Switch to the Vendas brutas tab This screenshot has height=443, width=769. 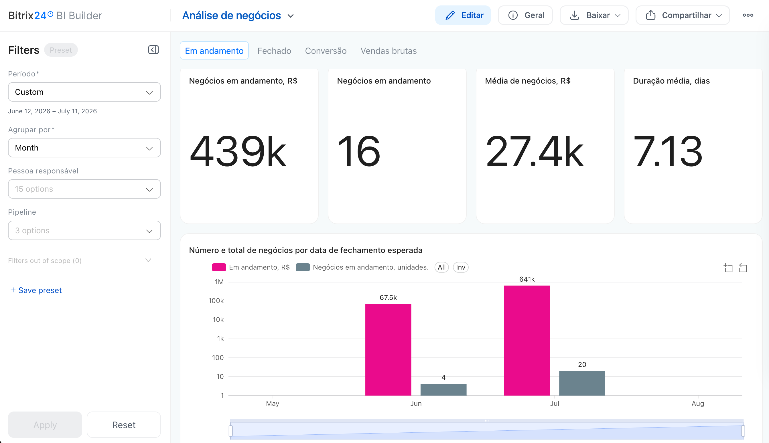(x=388, y=50)
